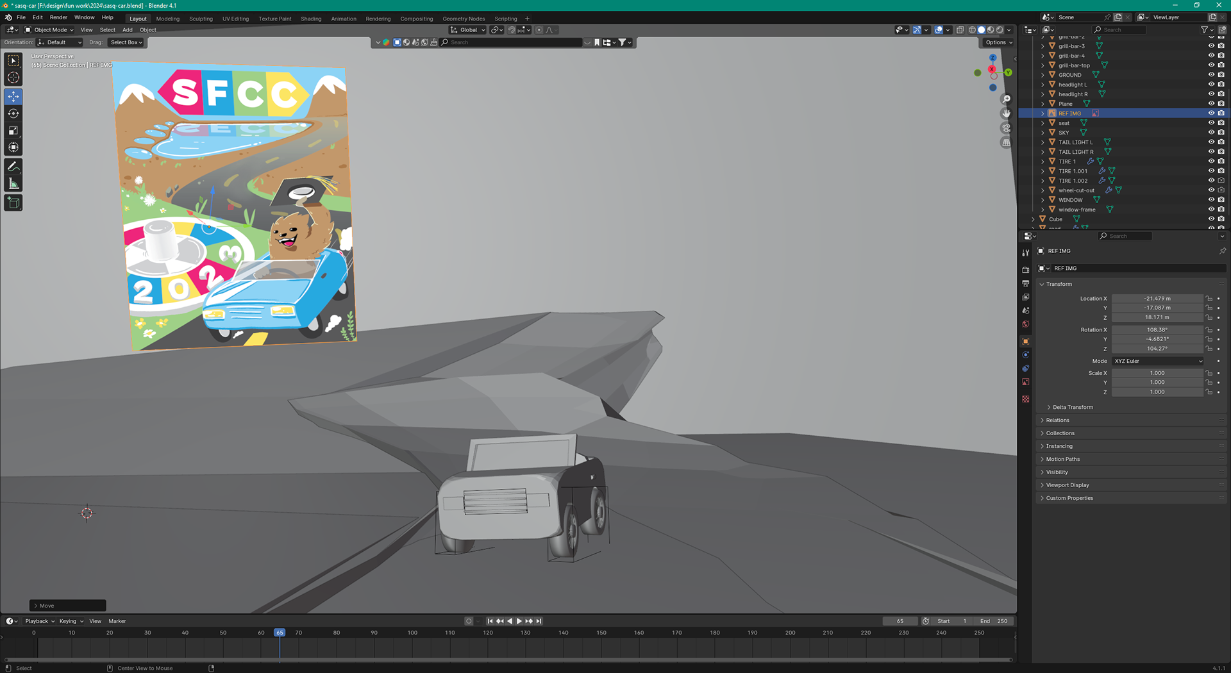Switch to rendered viewport shading
This screenshot has width=1231, height=673.
tap(1000, 30)
